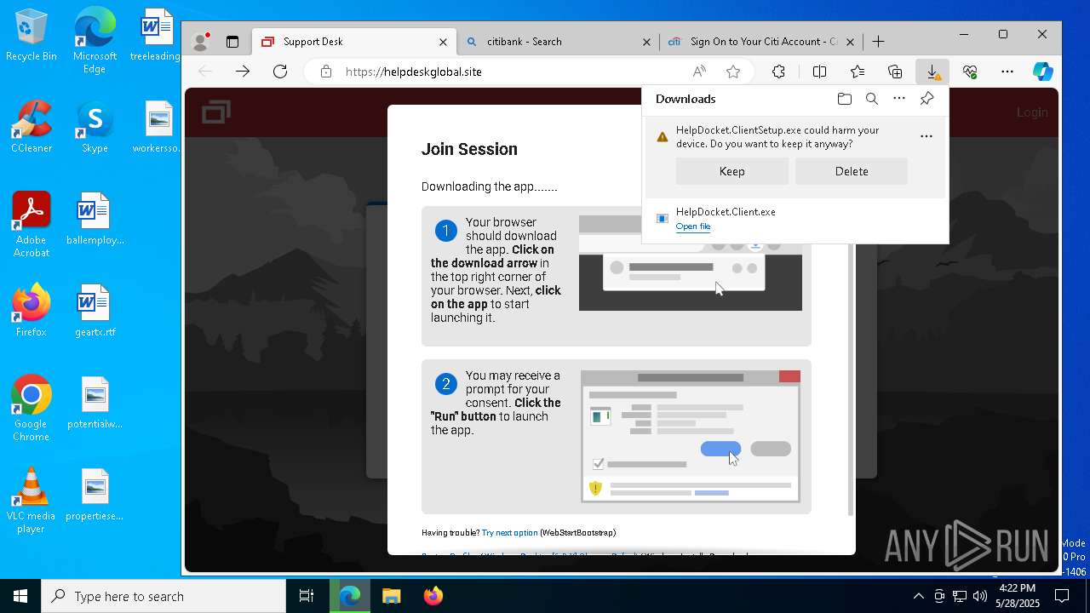This screenshot has width=1090, height=613.
Task: Close the citibank - Search tab
Action: coord(646,42)
